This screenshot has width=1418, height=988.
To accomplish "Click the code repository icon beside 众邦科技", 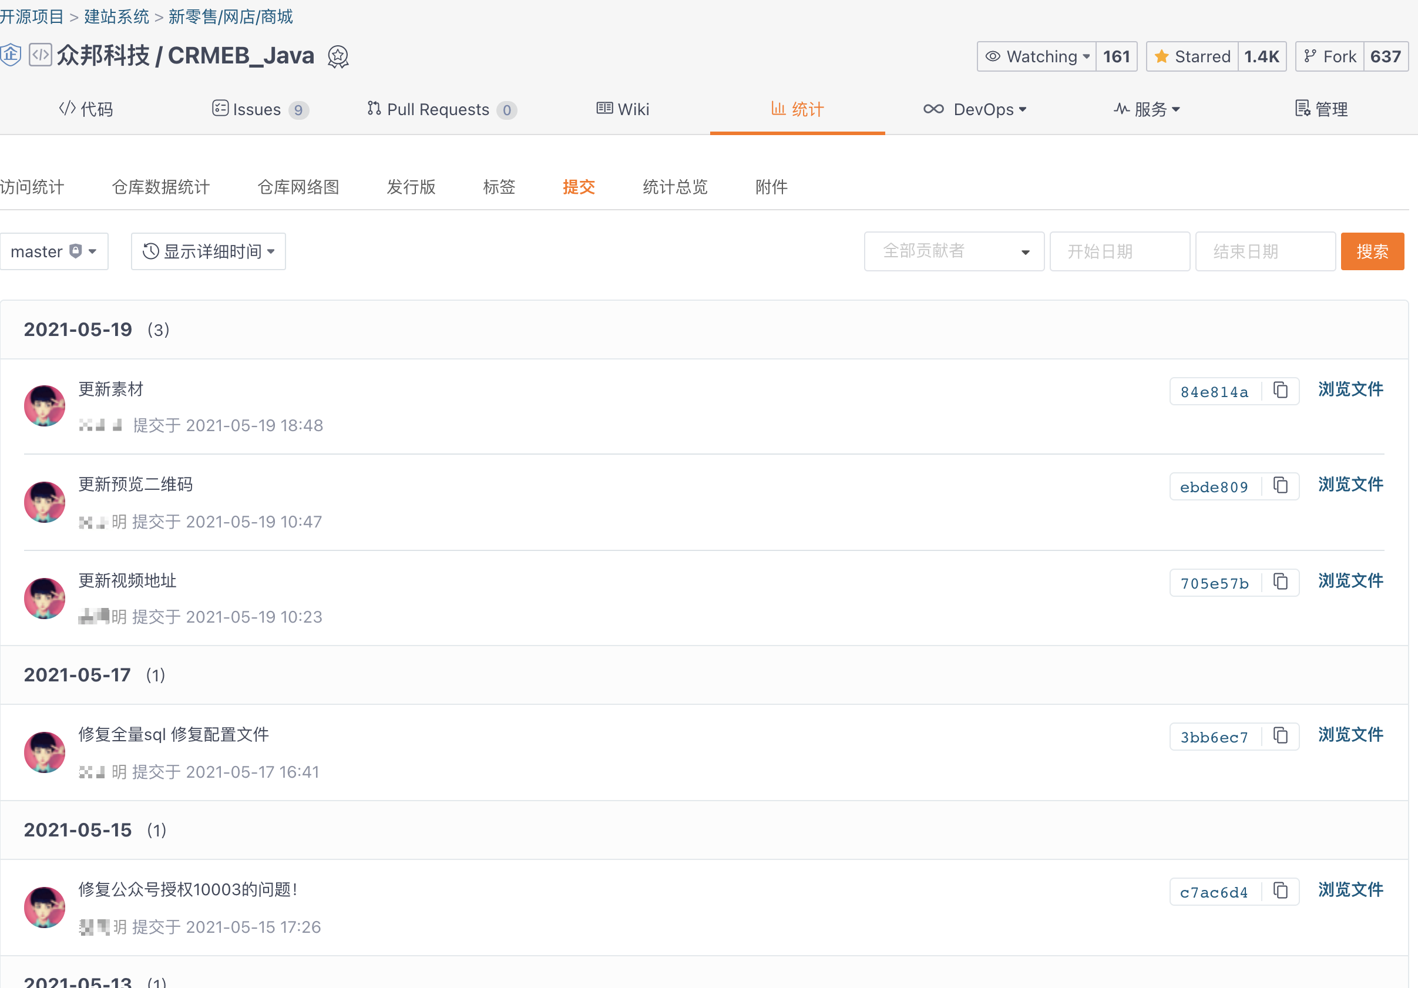I will 40,55.
